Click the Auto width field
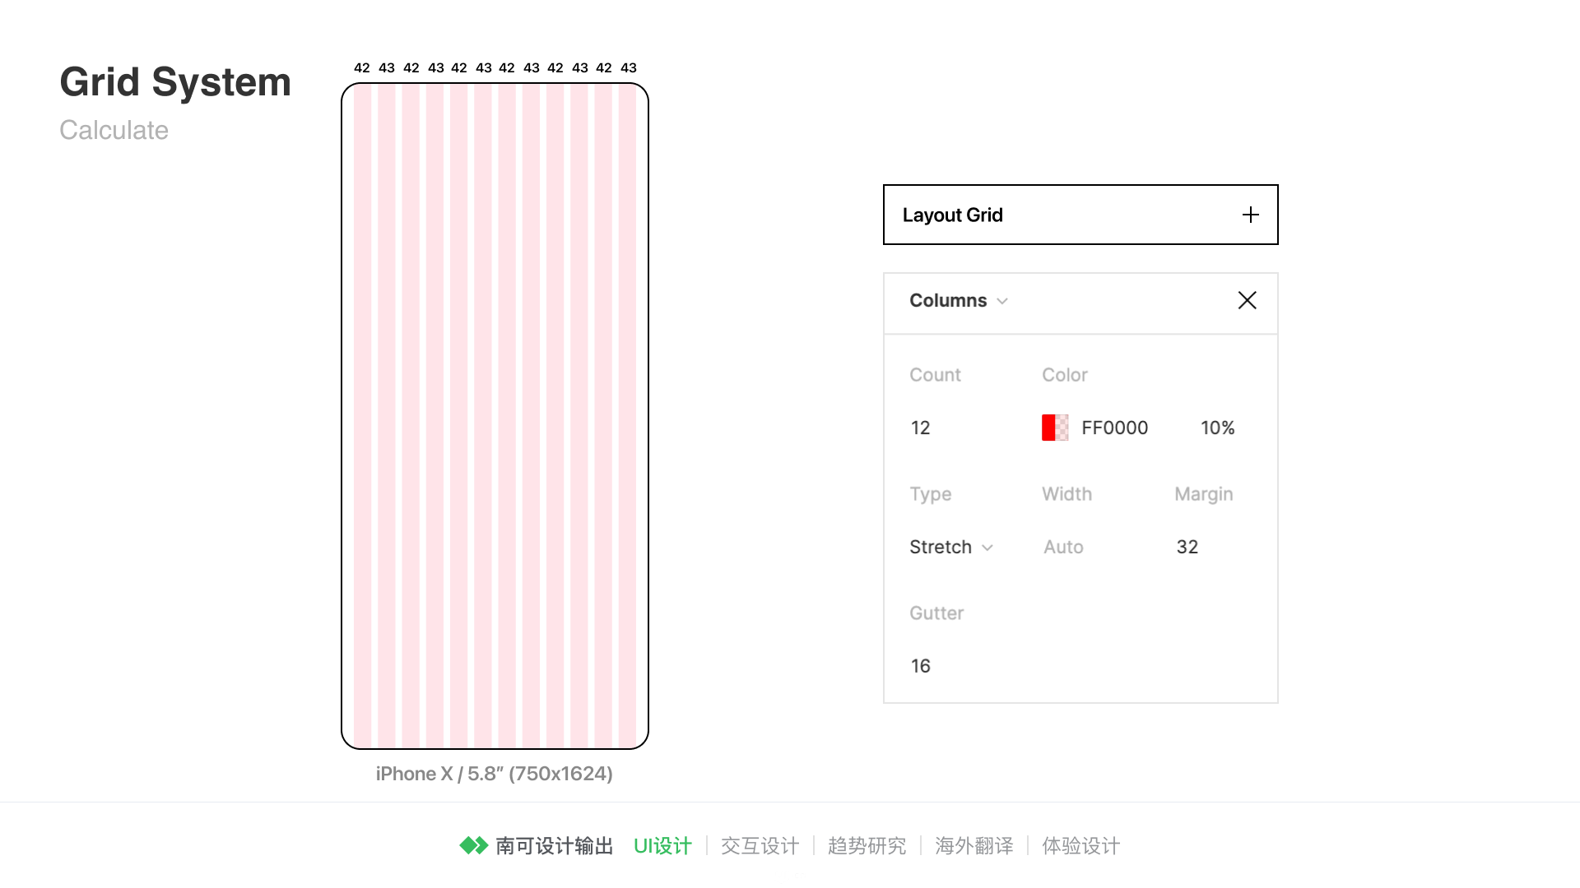1580x888 pixels. tap(1063, 548)
